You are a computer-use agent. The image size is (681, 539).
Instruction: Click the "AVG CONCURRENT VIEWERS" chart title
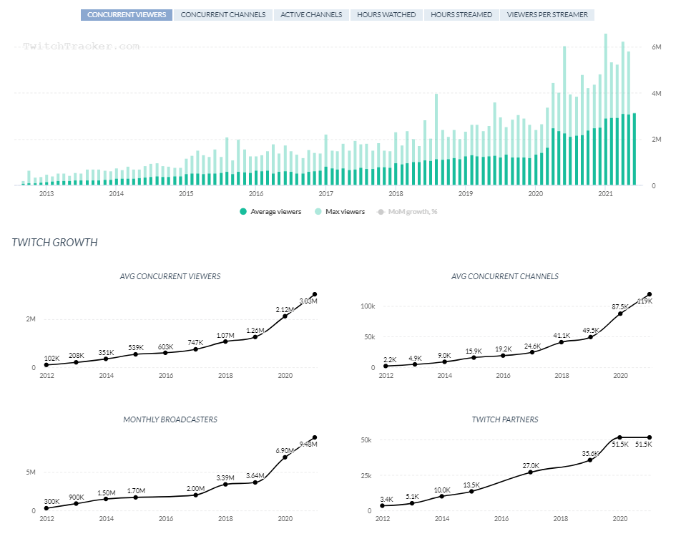[x=170, y=276]
